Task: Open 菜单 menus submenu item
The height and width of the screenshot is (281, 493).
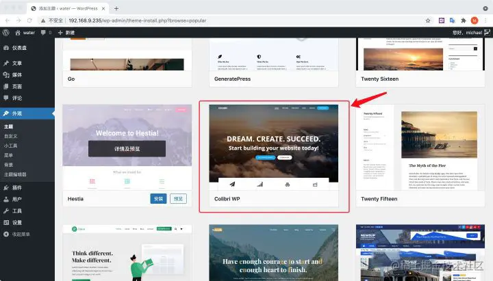Action: click(x=8, y=155)
